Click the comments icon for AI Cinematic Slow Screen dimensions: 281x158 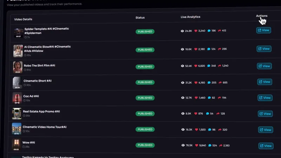point(209,49)
